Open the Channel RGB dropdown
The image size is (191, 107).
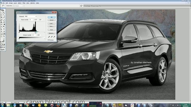pos(30,16)
